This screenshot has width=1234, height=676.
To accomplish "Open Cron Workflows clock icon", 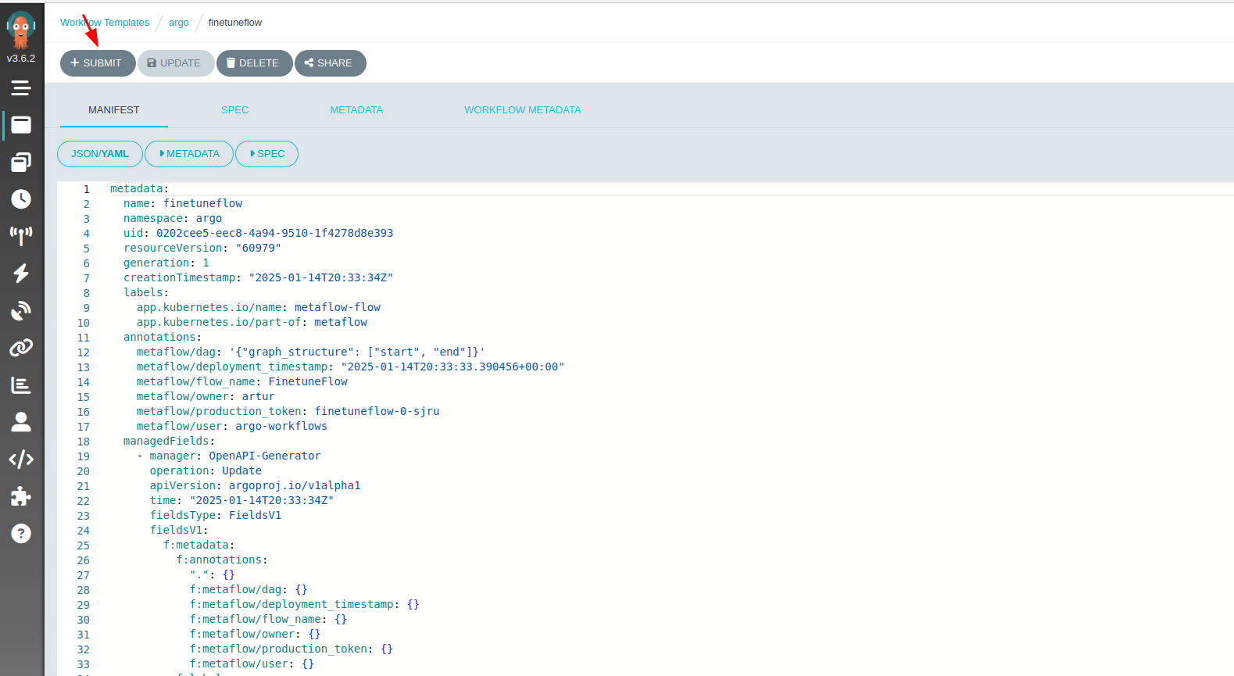I will (x=21, y=199).
